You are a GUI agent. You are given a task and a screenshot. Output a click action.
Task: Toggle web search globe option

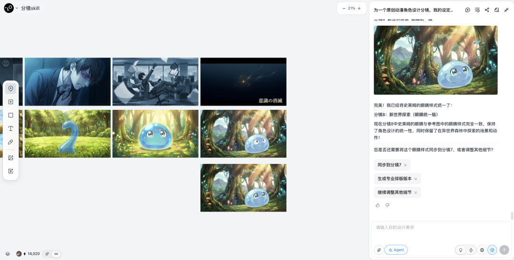(x=482, y=250)
